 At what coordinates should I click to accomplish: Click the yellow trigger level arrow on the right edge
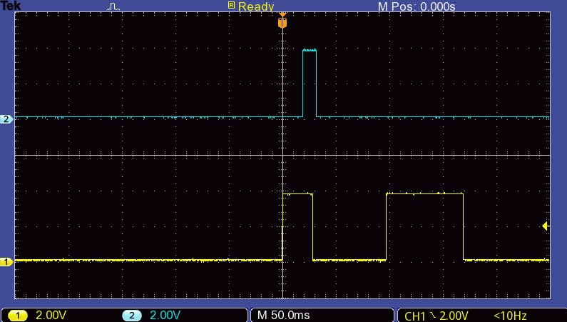click(x=546, y=226)
